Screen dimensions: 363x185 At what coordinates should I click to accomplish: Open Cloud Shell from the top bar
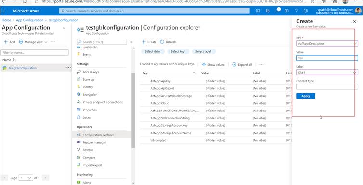258,11
